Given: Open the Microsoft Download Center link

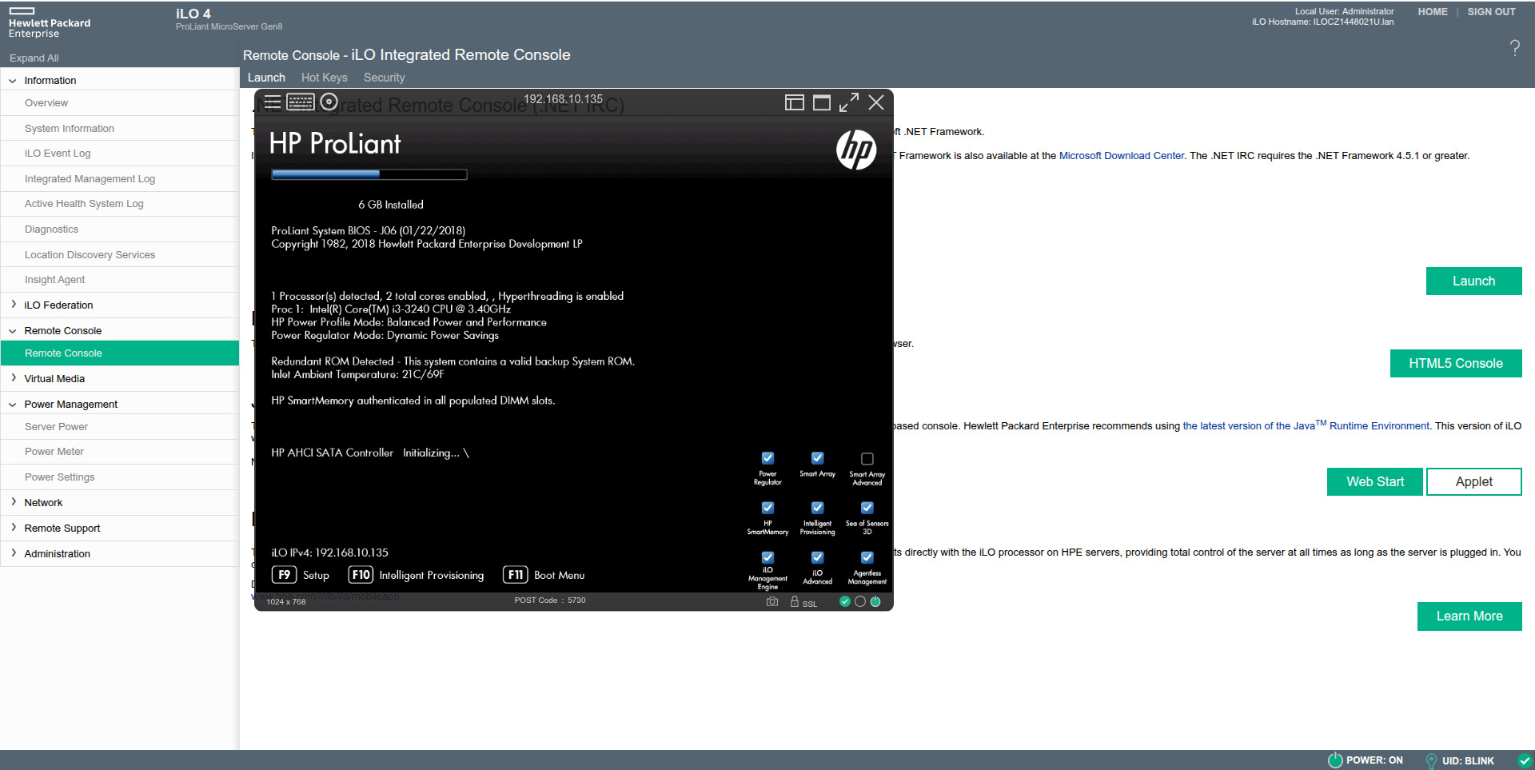Looking at the screenshot, I should click(1122, 156).
